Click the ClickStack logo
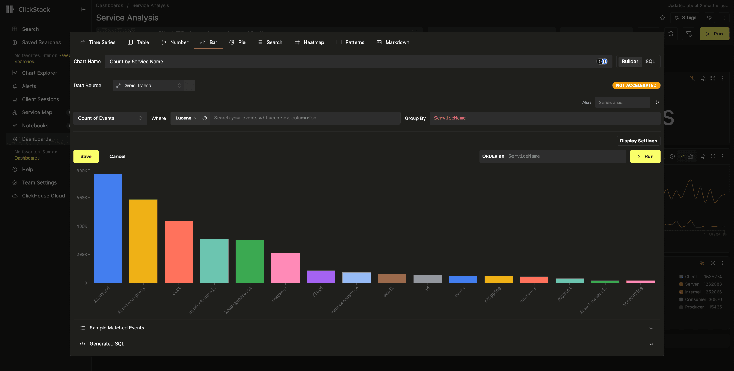Viewport: 734px width, 371px height. [28, 10]
